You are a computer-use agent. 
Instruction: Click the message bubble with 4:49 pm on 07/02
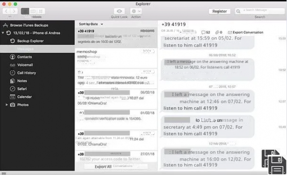pos(207,127)
